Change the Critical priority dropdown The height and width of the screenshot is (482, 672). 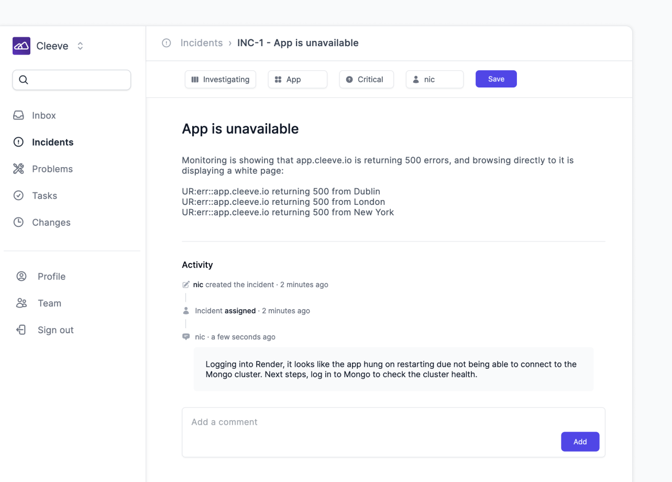coord(367,79)
